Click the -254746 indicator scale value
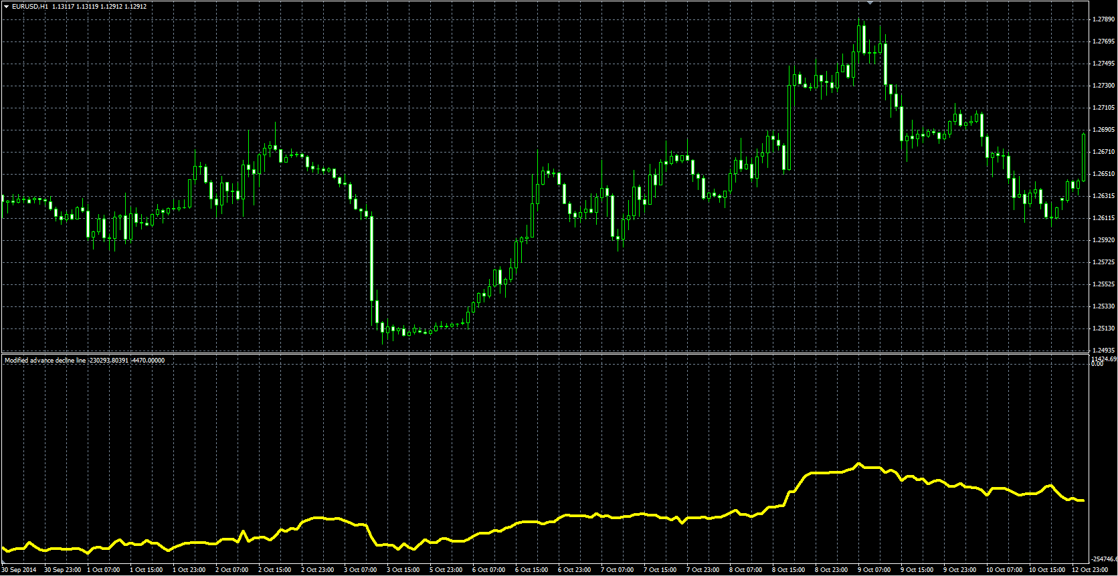 [x=1104, y=559]
